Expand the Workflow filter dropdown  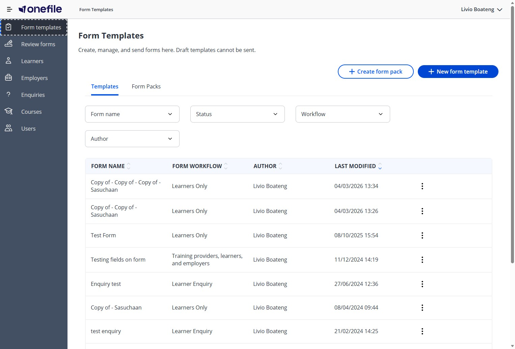[x=343, y=114]
